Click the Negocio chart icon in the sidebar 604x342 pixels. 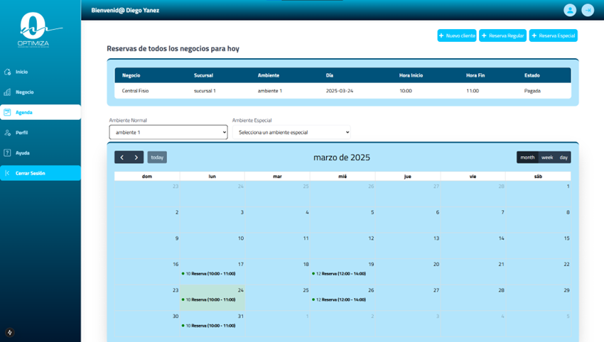point(8,92)
